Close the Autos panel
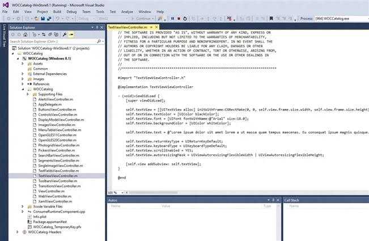Viewport: 369px width, 241px height. tap(278, 200)
